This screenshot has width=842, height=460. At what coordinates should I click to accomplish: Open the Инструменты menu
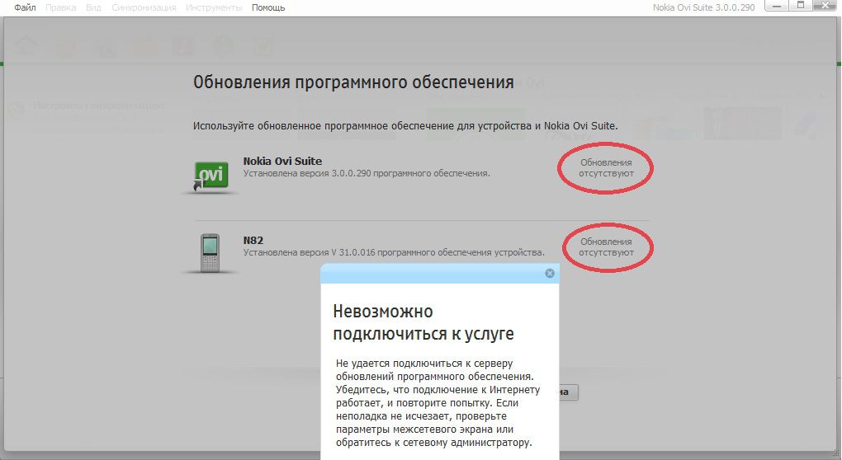click(214, 7)
